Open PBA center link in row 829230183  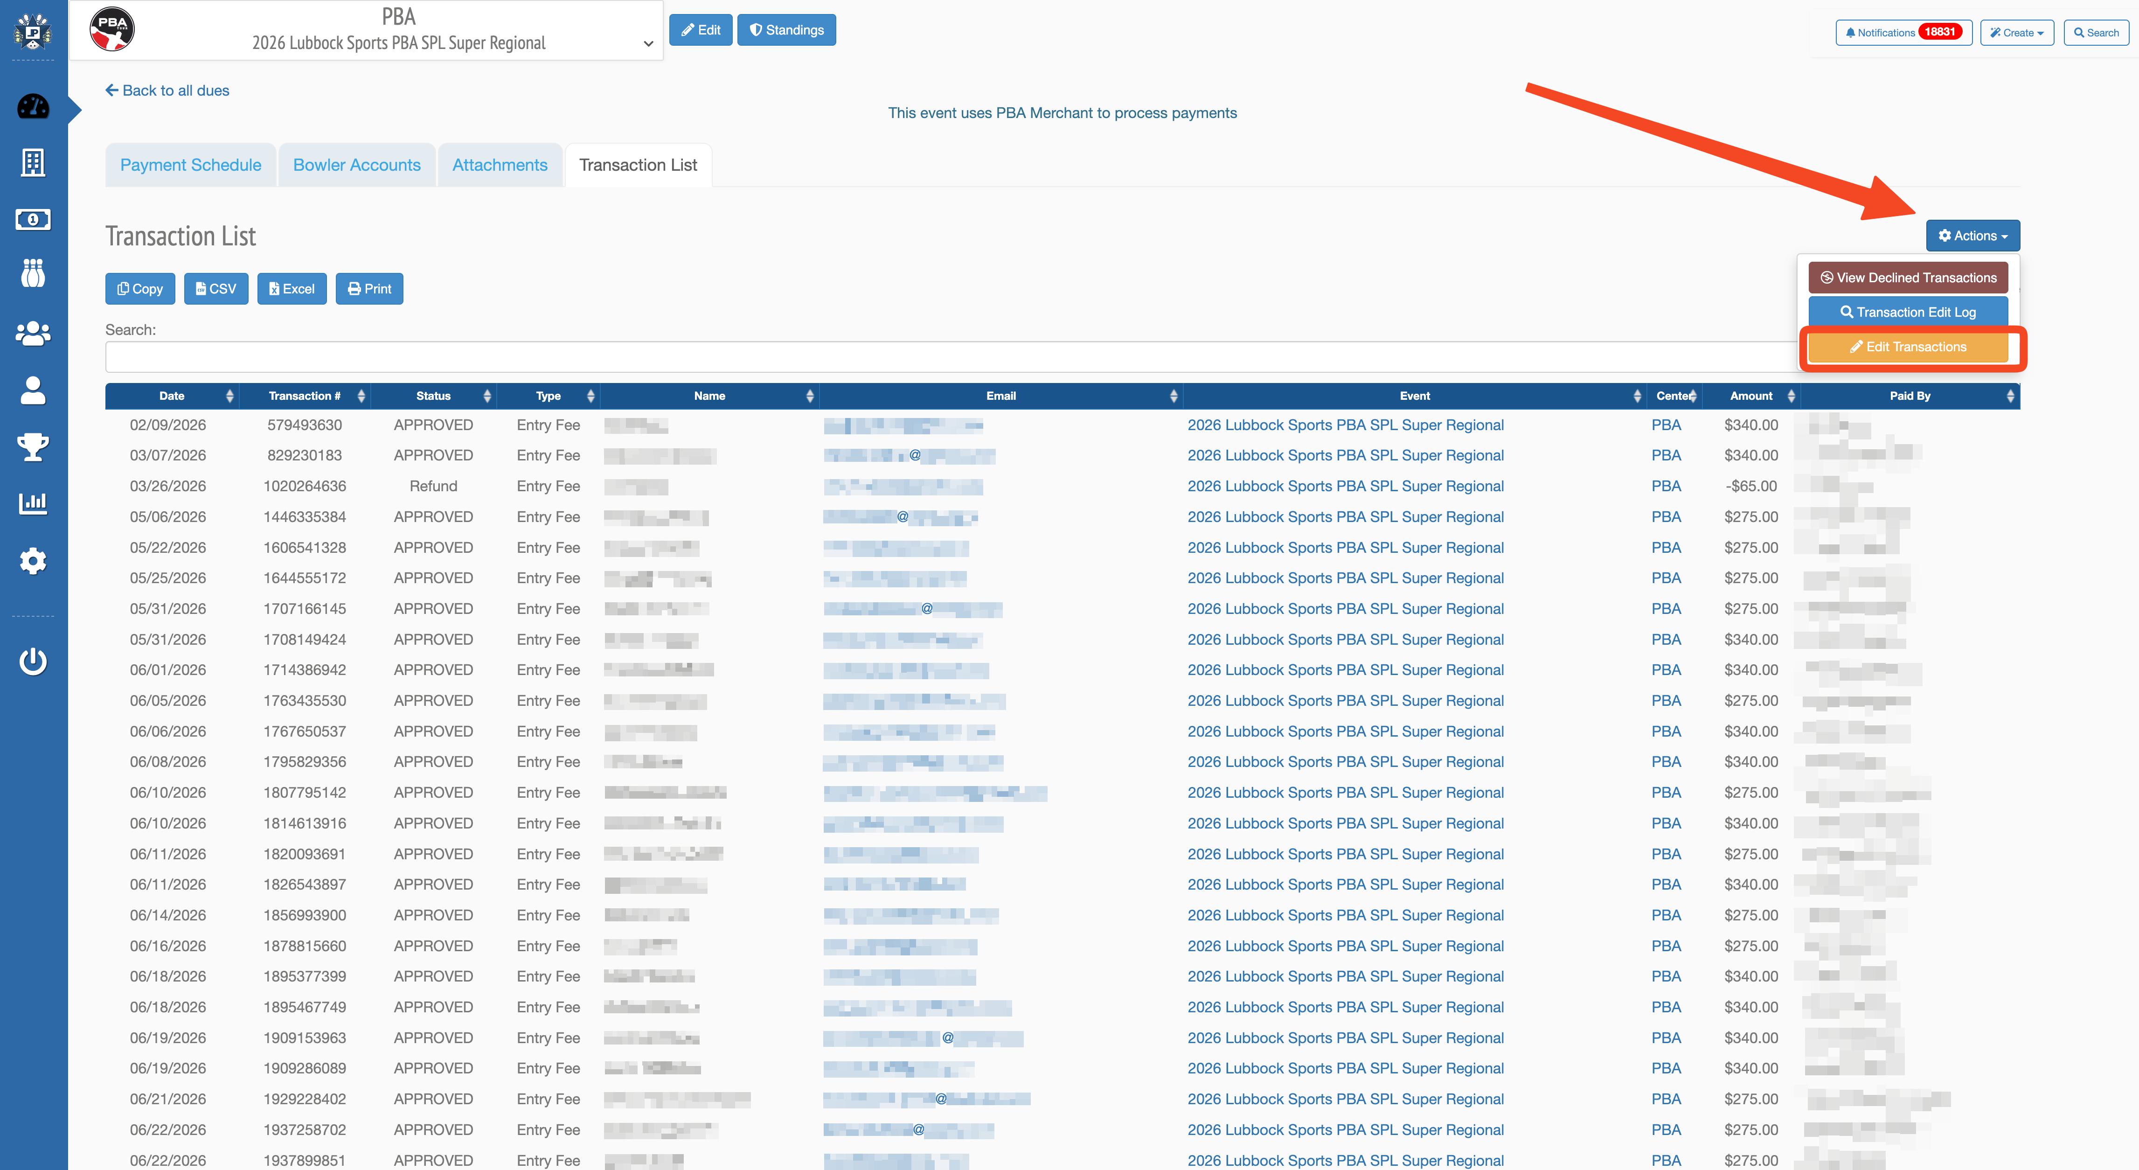tap(1666, 456)
